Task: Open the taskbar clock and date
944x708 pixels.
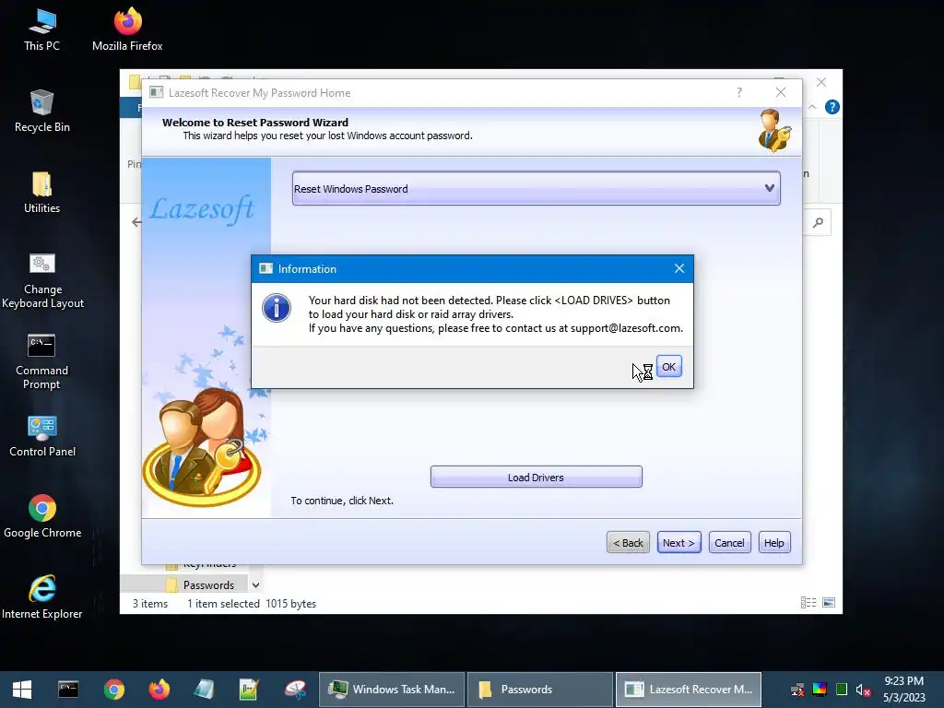Action: tap(903, 690)
